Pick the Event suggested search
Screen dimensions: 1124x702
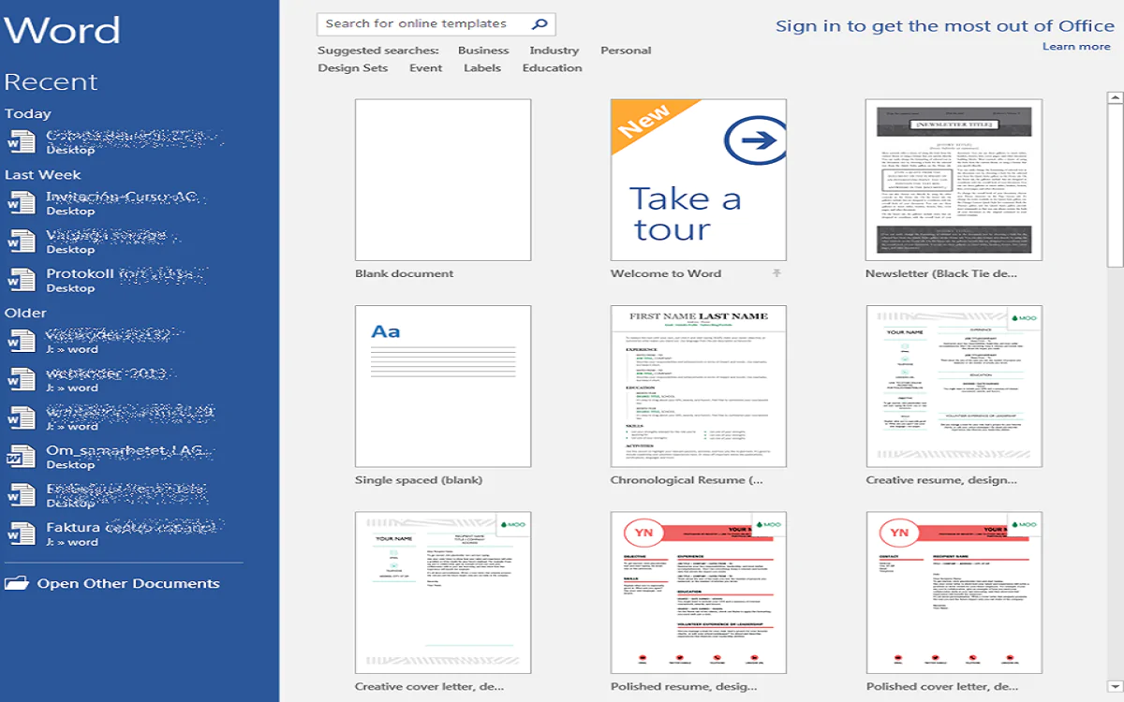click(x=425, y=68)
